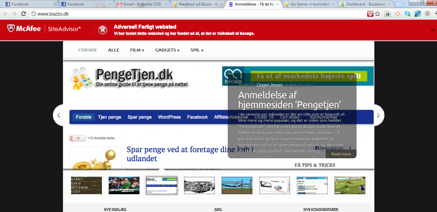Click the McAfee SiteAdvisor logo
Image resolution: width=437 pixels, height=212 pixels.
click(44, 29)
